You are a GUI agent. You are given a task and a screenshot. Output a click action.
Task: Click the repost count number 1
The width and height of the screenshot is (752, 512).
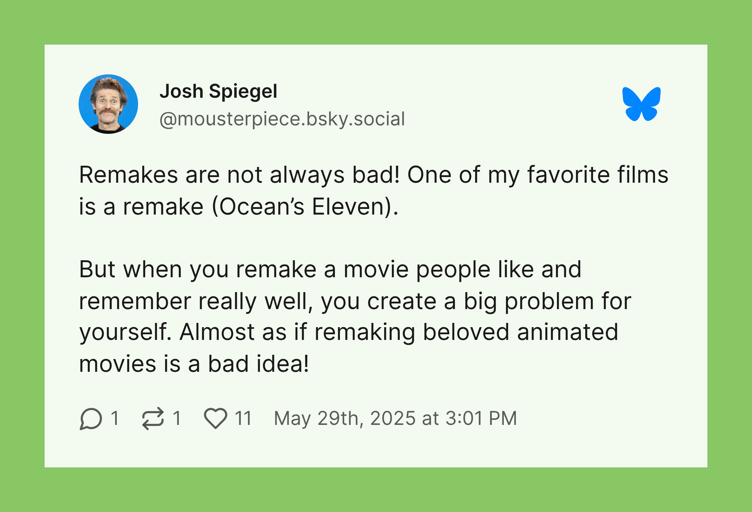click(177, 418)
